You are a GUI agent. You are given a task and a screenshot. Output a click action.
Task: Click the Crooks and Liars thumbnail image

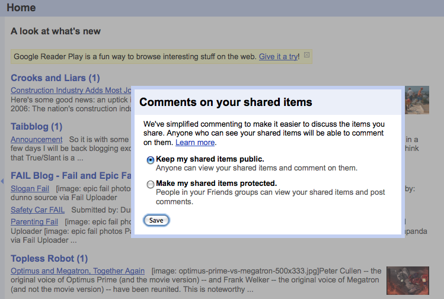(417, 99)
